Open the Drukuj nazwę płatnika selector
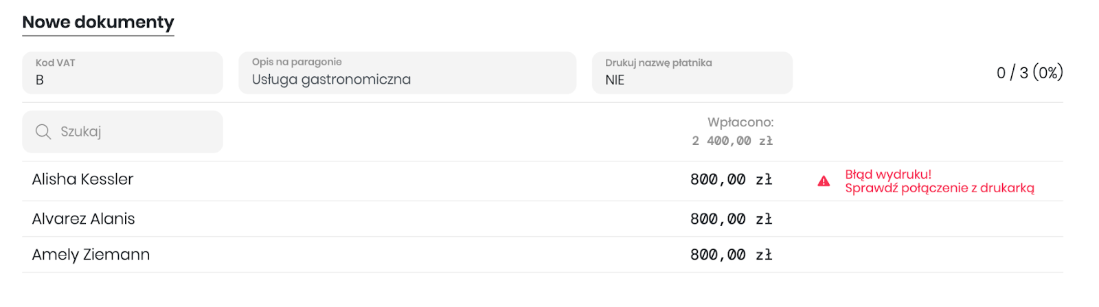1099x307 pixels. (x=692, y=73)
